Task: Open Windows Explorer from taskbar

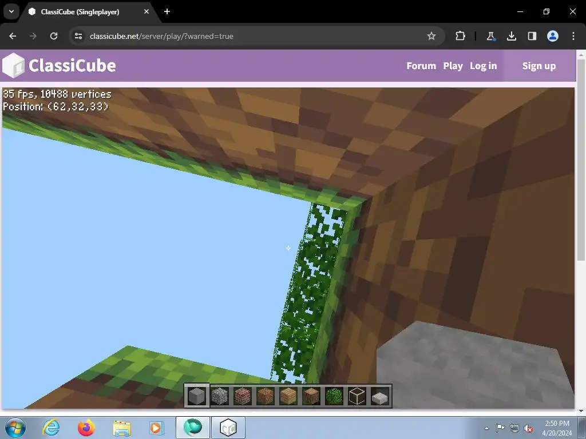Action: coord(122,428)
